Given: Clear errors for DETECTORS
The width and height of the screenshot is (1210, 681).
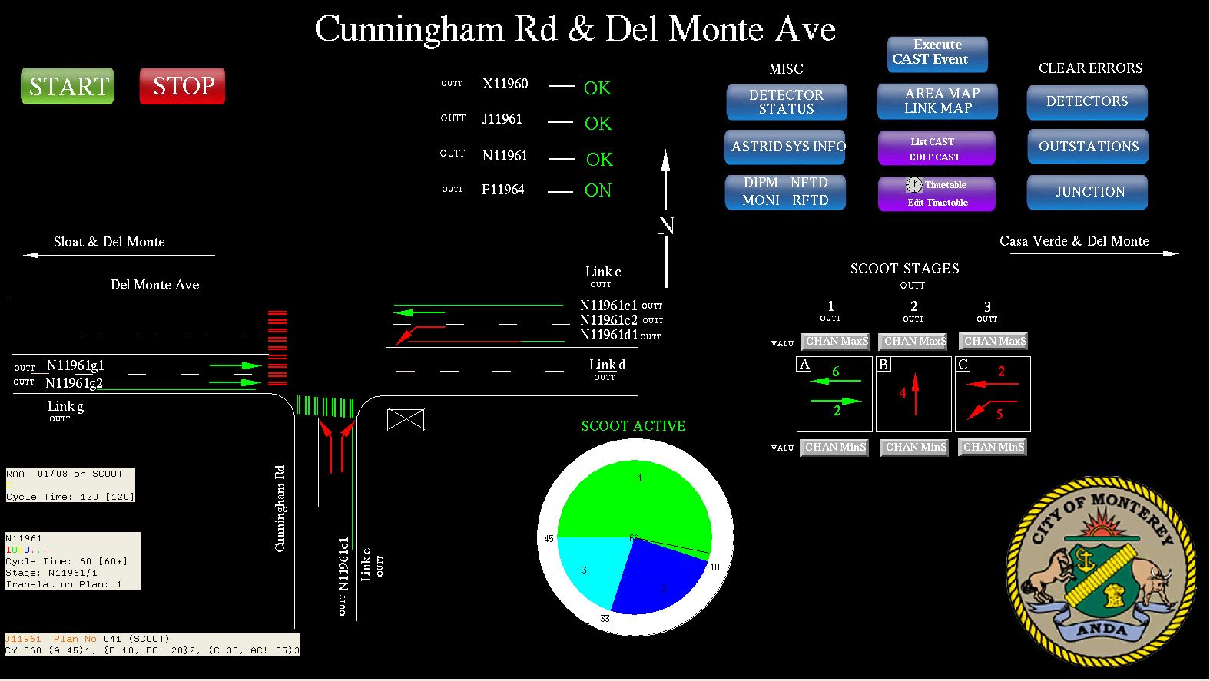Looking at the screenshot, I should [1087, 102].
